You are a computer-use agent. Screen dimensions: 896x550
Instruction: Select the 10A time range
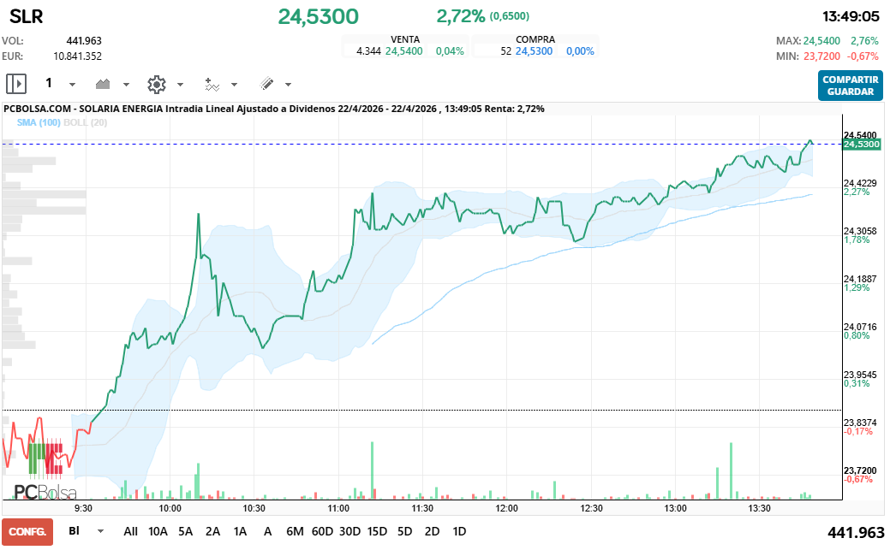[x=158, y=531]
